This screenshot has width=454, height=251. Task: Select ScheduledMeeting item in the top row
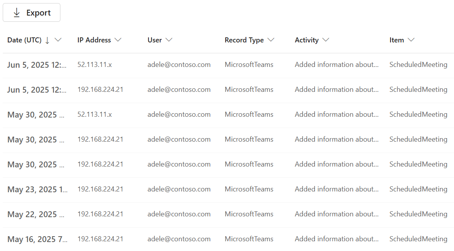(x=418, y=65)
